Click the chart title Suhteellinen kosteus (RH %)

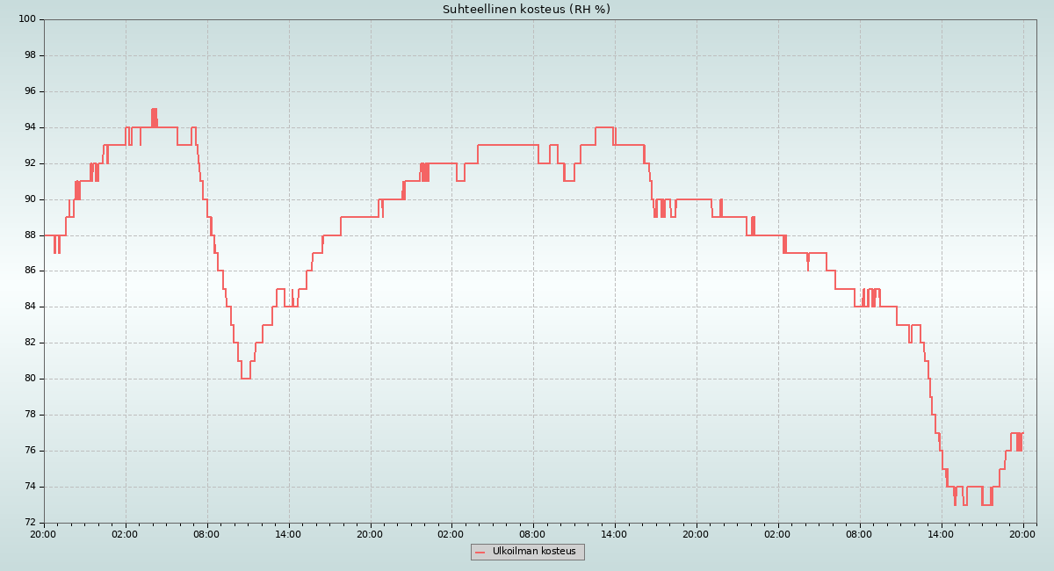[526, 10]
